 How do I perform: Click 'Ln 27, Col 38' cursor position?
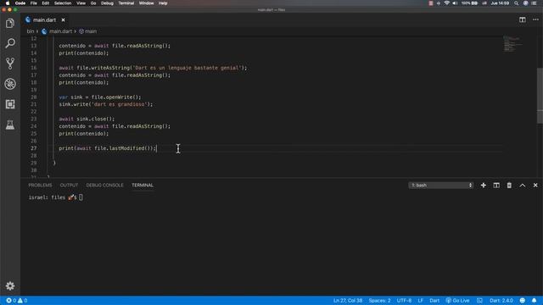(x=348, y=301)
